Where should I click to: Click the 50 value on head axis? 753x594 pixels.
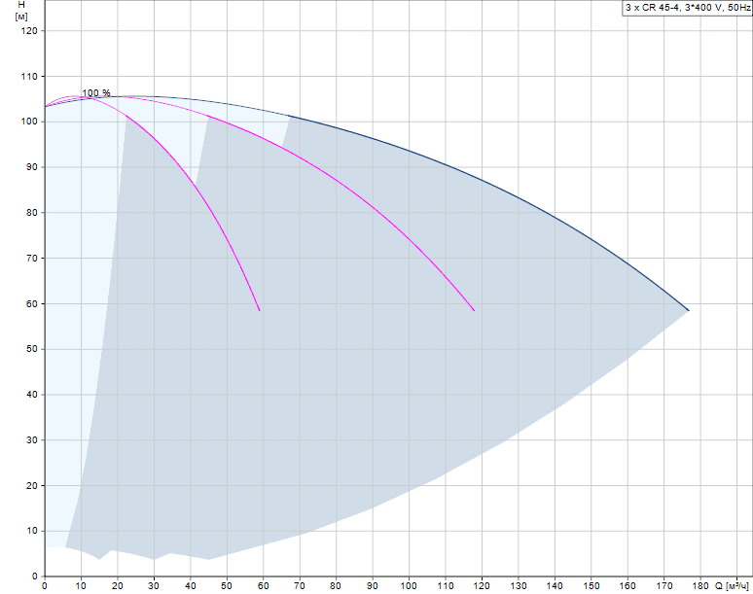click(x=32, y=349)
